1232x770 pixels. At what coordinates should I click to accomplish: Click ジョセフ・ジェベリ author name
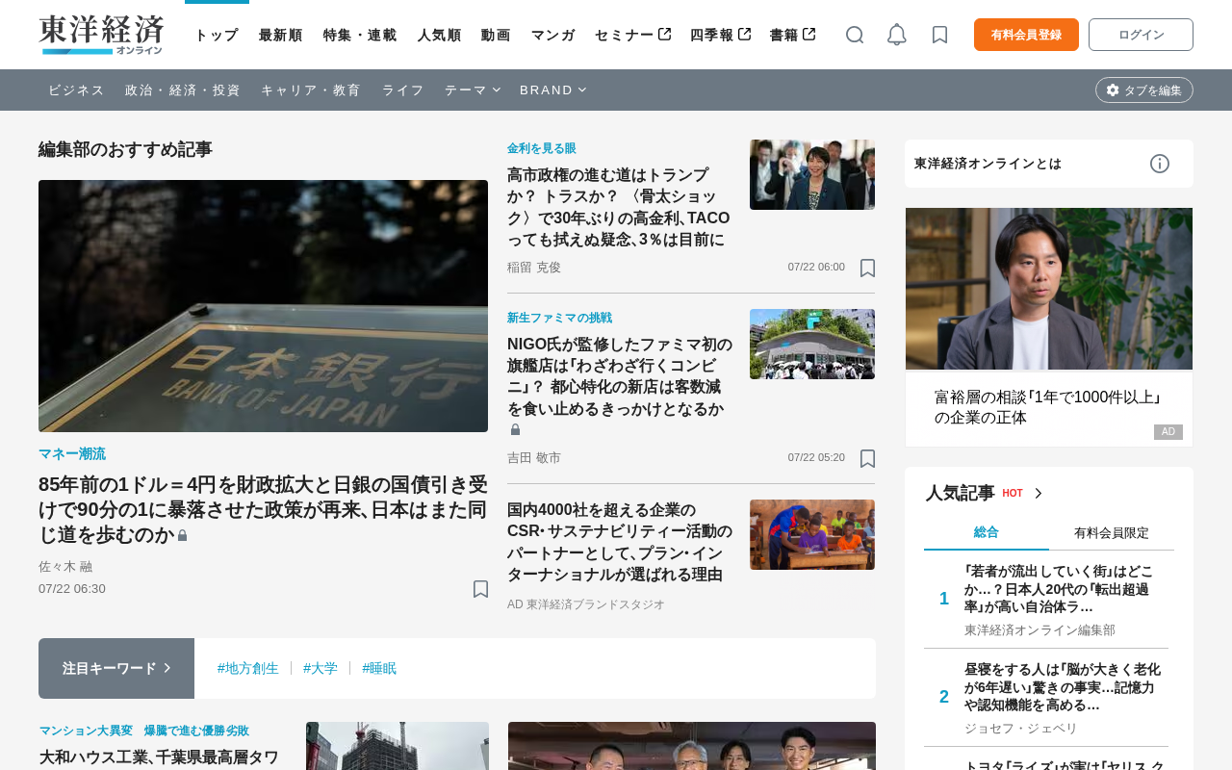pos(1021,729)
